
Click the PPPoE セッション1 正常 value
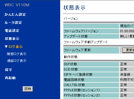coord(124,90)
